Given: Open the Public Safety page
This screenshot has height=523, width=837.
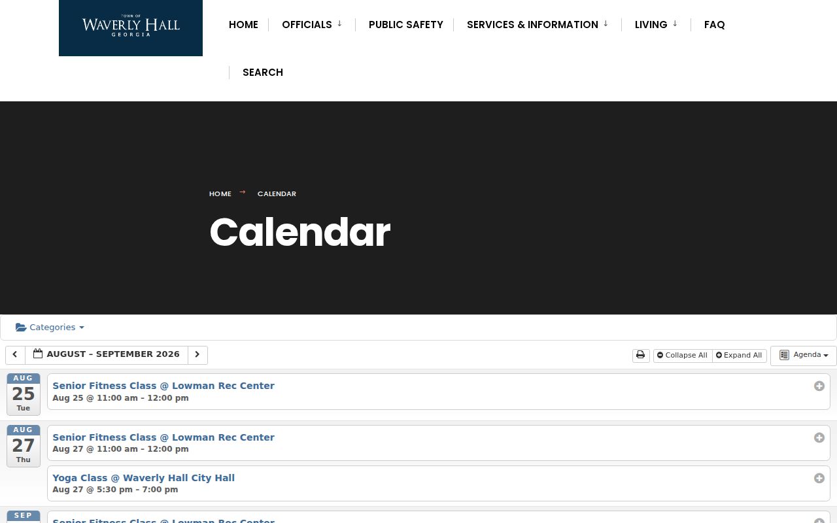Looking at the screenshot, I should pyautogui.click(x=406, y=25).
